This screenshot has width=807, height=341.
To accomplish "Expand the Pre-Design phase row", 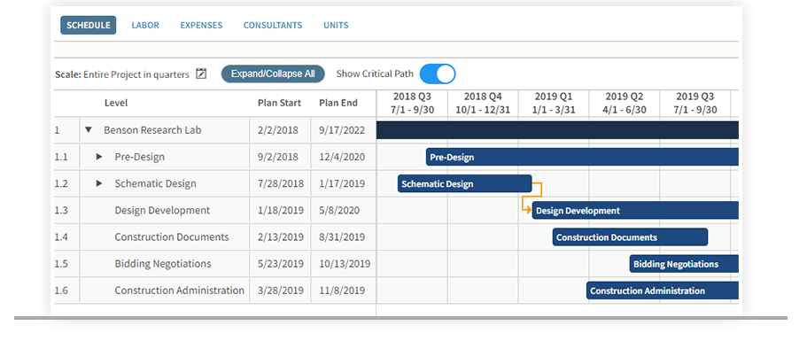I will (x=99, y=157).
